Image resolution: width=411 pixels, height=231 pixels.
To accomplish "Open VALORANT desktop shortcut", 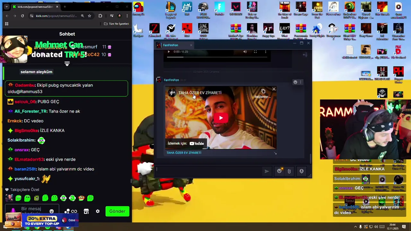I will click(236, 9).
